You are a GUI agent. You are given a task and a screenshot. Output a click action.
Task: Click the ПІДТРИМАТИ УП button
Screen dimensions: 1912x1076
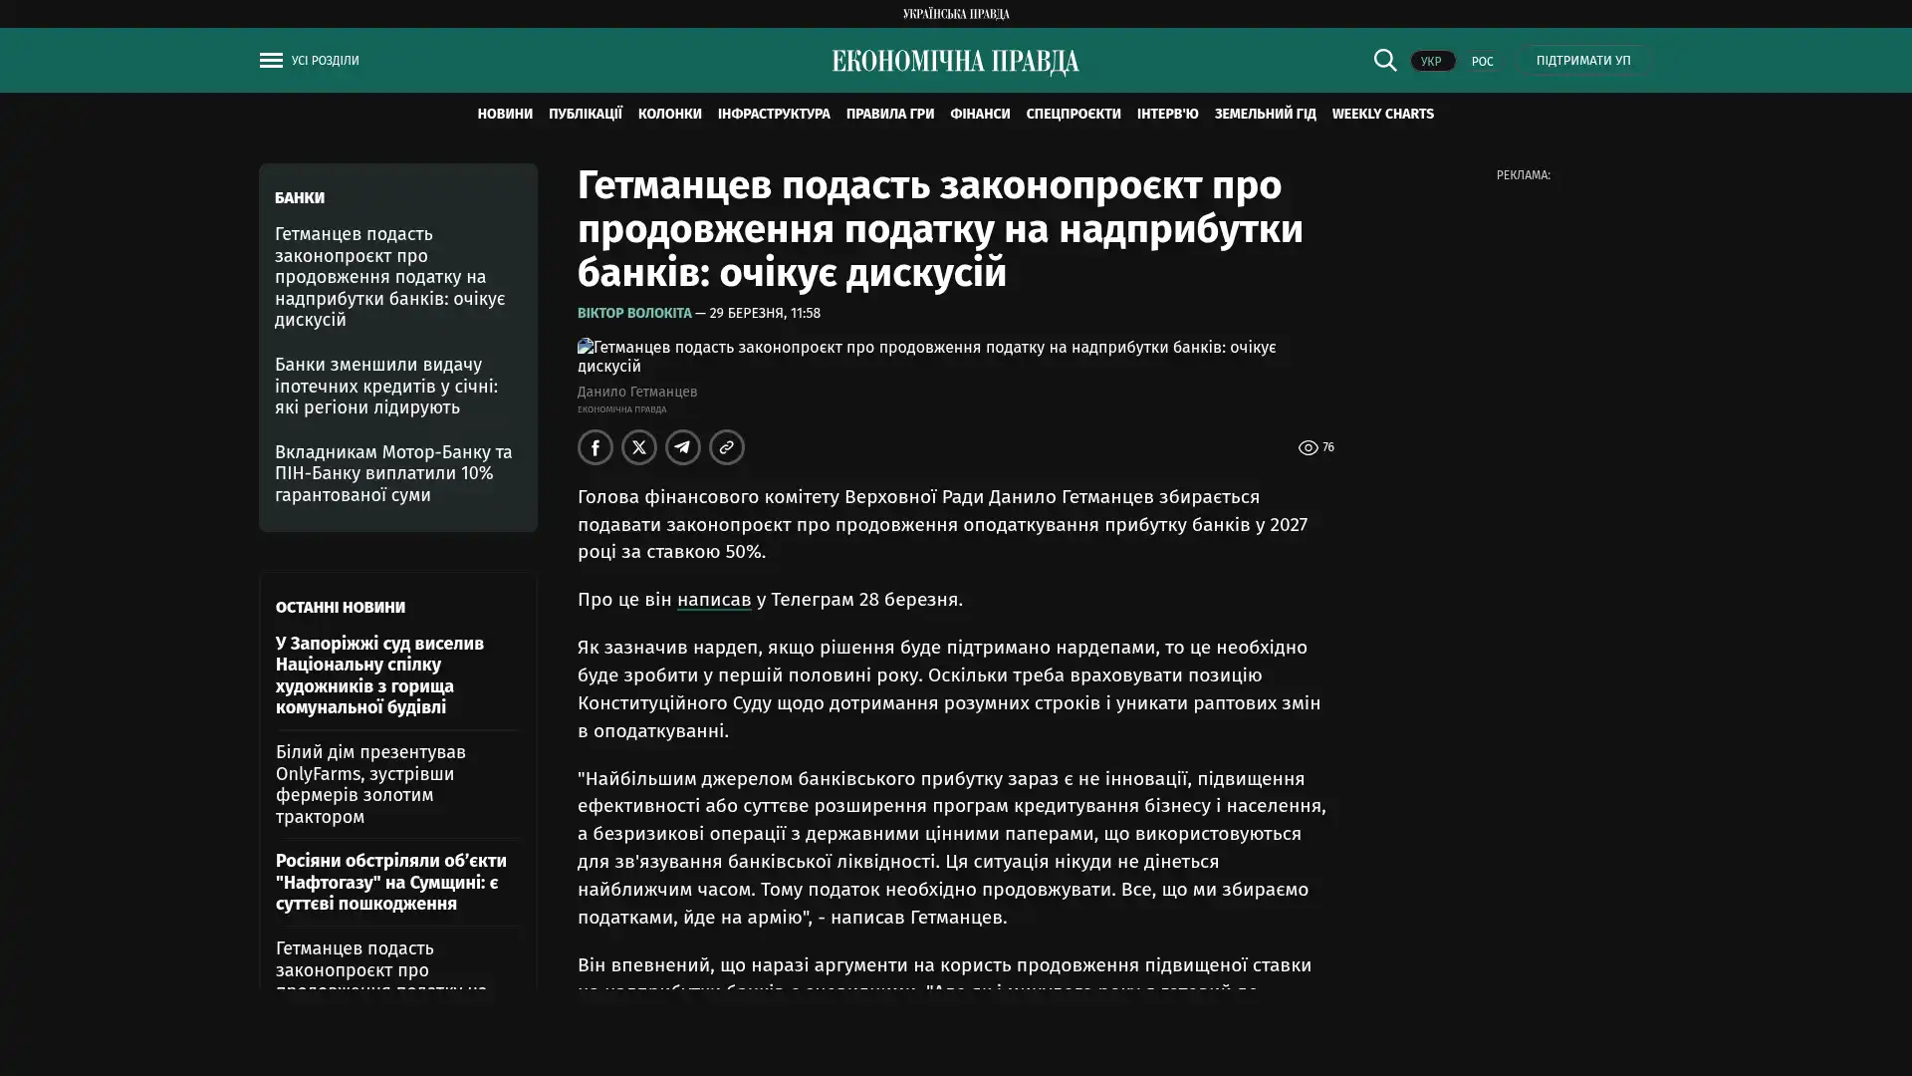pos(1582,61)
